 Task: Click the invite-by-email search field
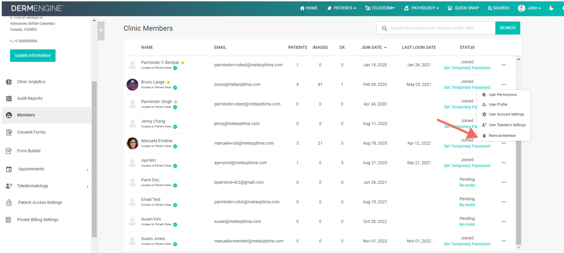click(436, 28)
